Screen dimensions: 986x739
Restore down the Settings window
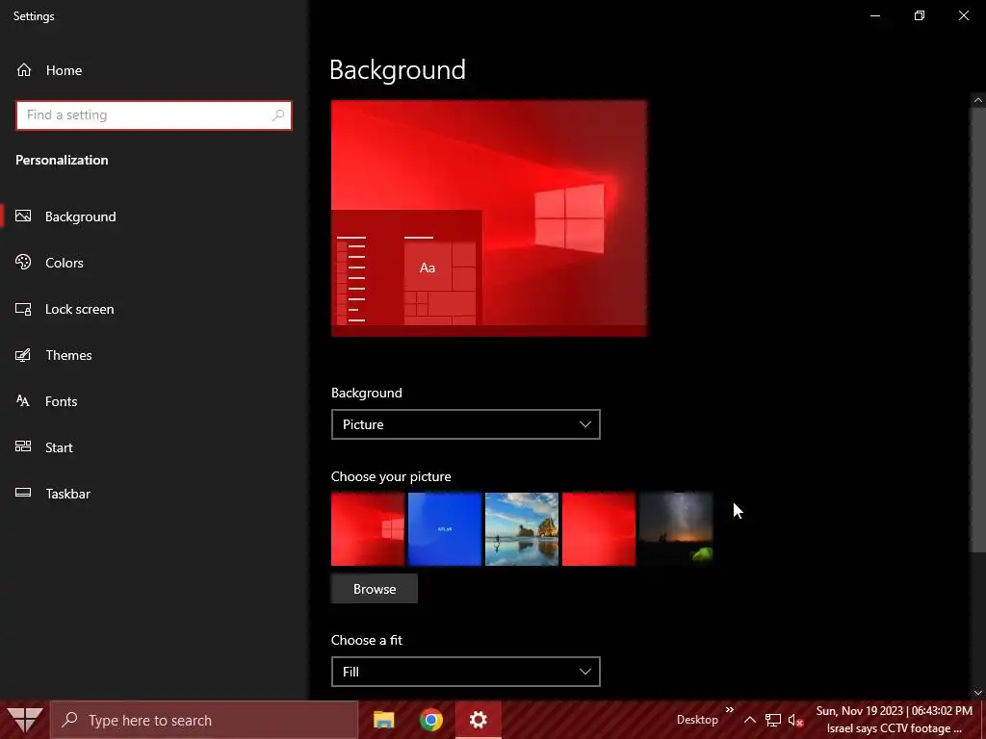(x=920, y=15)
